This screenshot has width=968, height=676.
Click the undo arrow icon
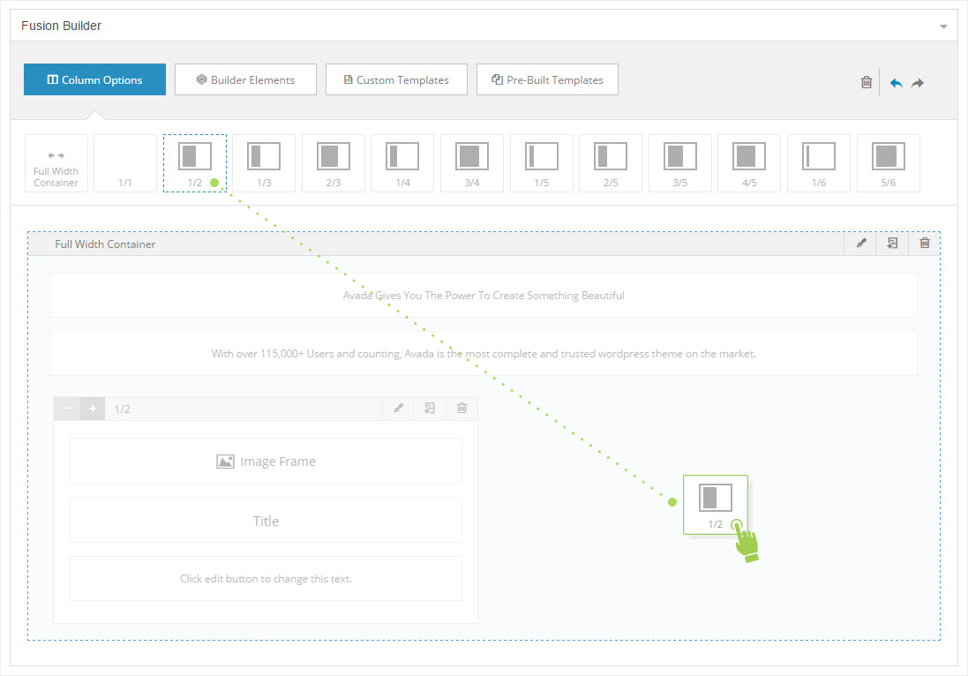point(896,82)
